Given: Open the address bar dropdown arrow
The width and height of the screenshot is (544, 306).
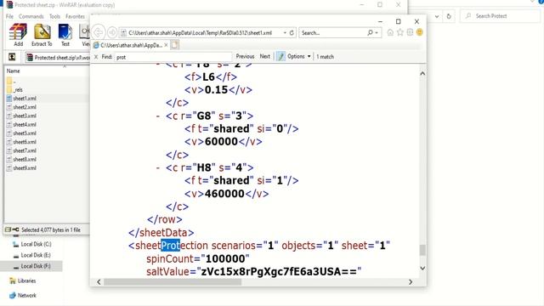Looking at the screenshot, I should tap(285, 32).
